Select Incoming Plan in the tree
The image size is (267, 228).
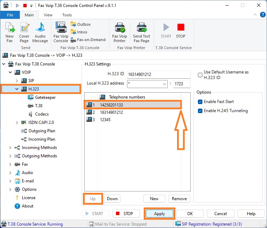tap(38, 139)
